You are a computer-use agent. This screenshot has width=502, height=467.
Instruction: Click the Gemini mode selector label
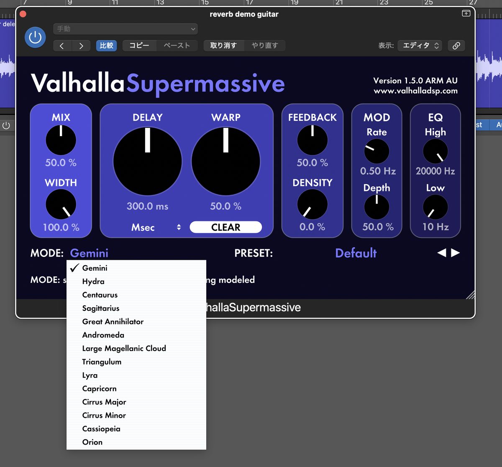point(89,253)
